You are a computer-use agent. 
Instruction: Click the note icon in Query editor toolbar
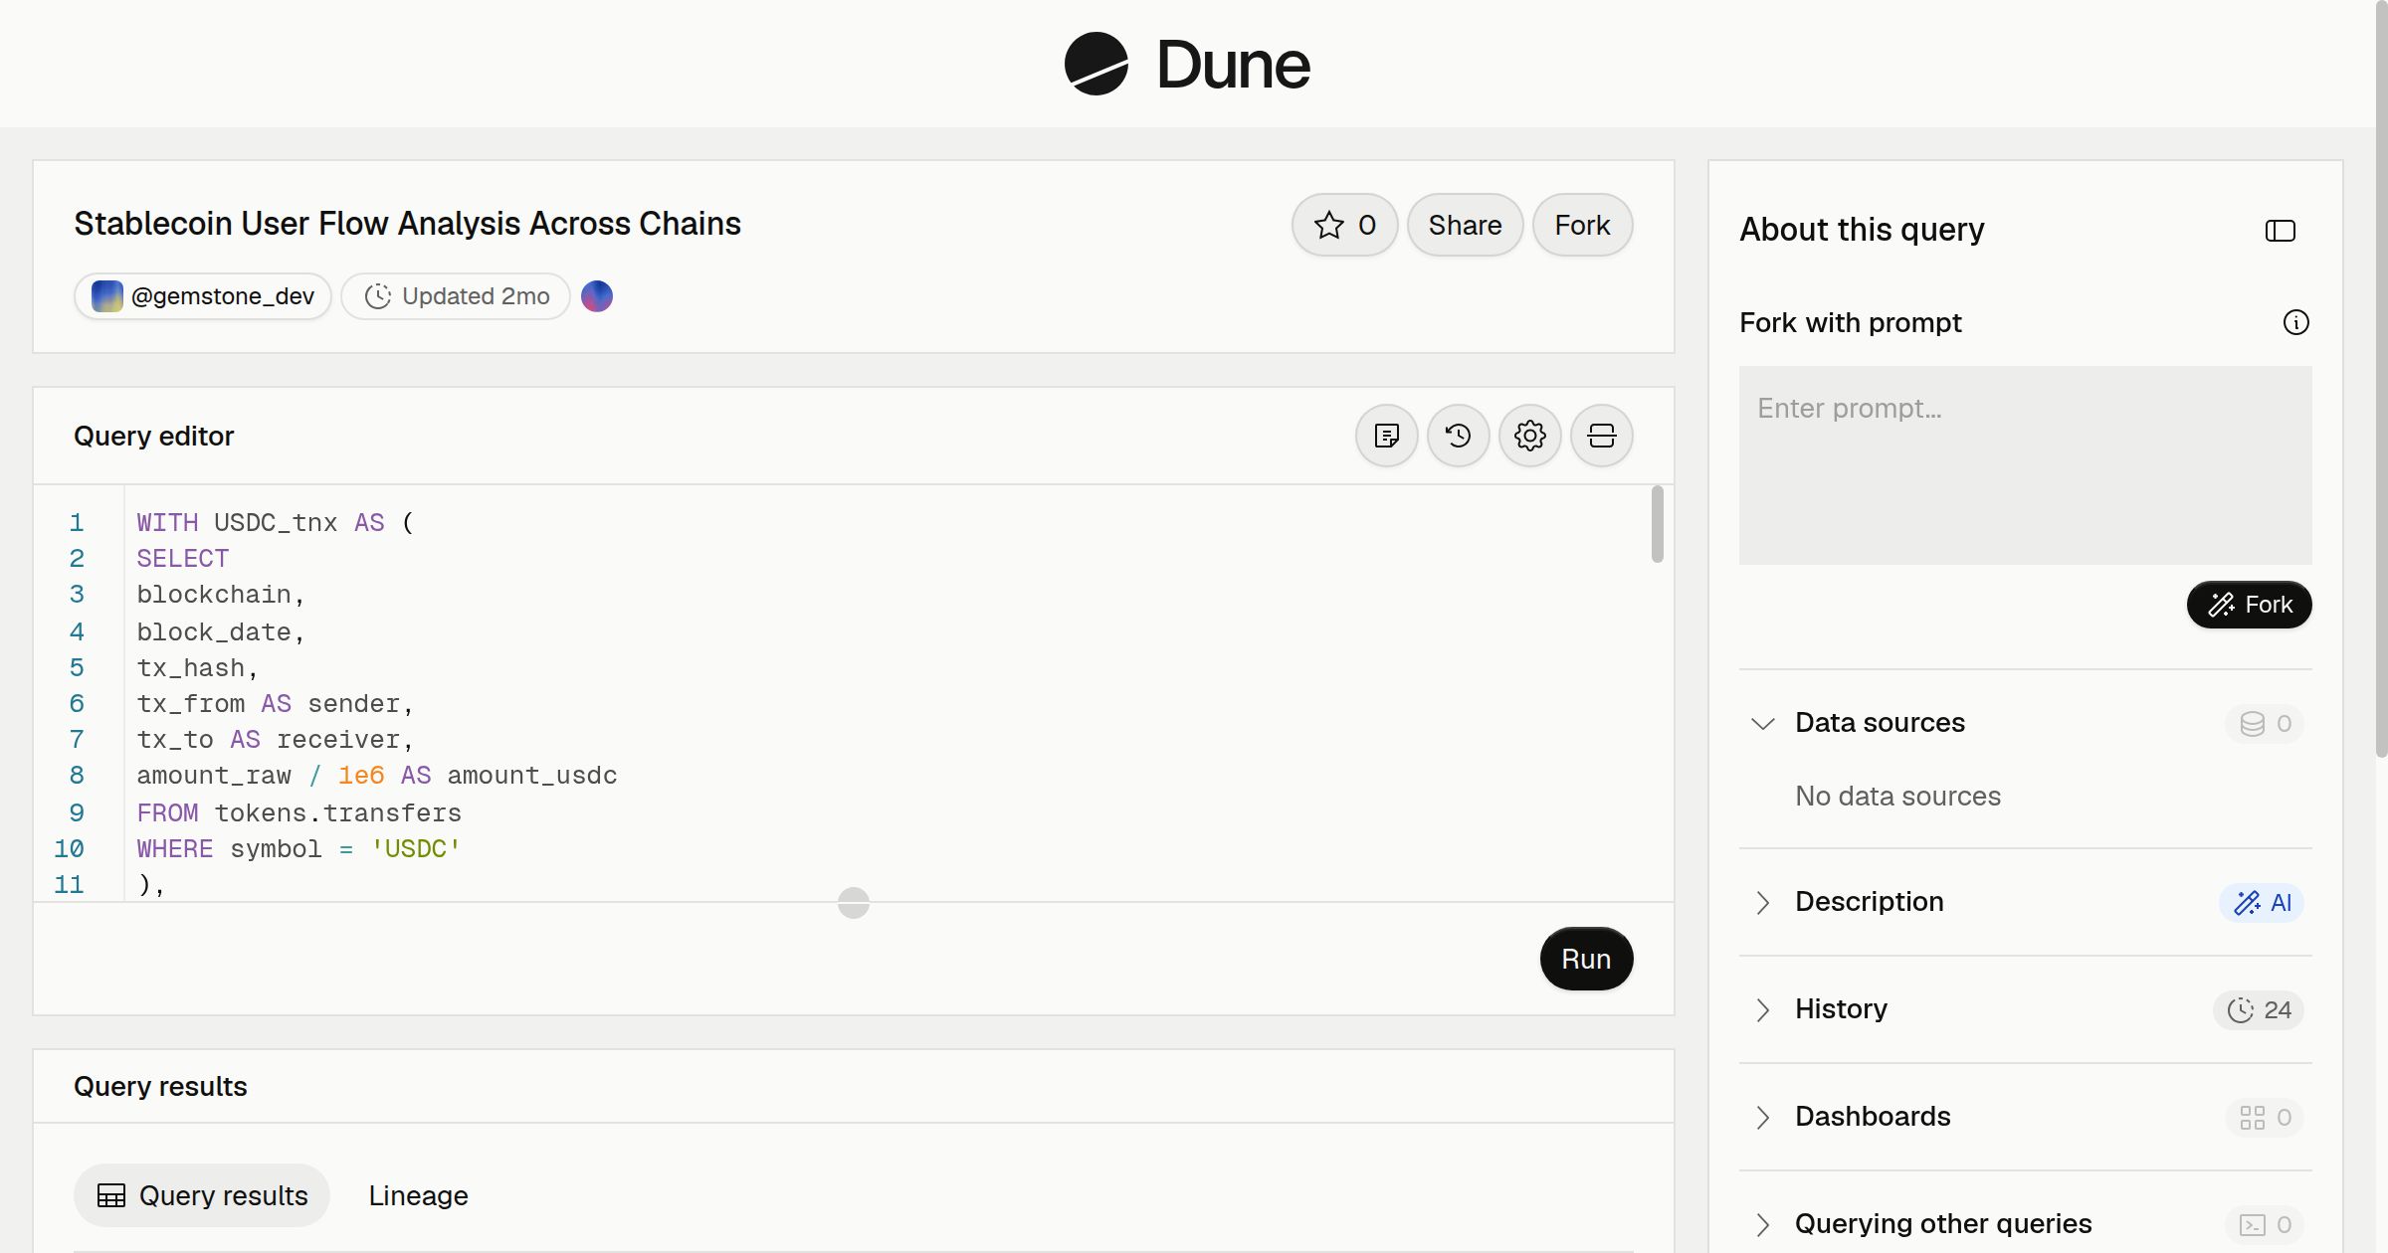1387,436
